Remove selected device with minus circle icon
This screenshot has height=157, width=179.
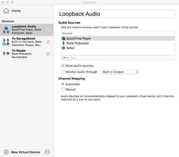click(x=47, y=152)
